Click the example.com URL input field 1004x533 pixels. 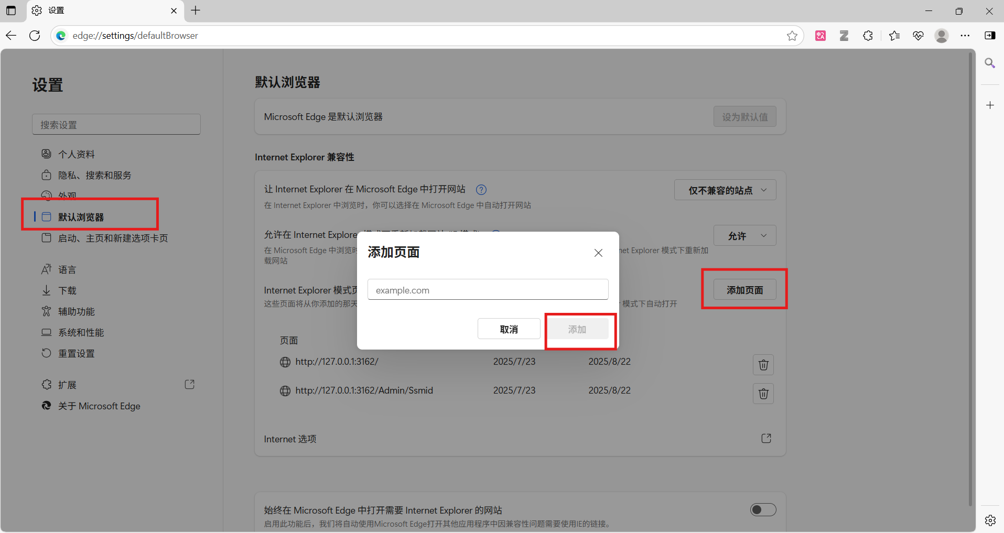488,290
